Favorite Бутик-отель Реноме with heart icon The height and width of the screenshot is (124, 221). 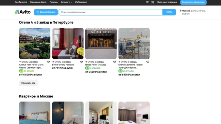pos(81,62)
